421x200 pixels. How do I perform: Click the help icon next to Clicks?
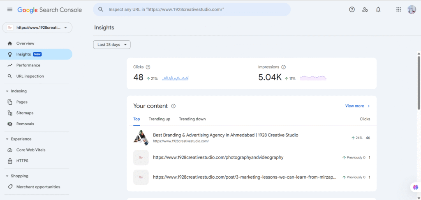point(148,67)
